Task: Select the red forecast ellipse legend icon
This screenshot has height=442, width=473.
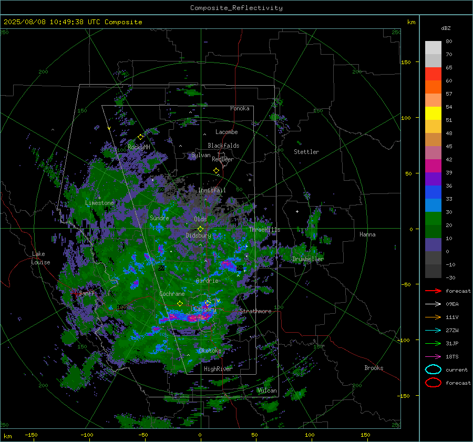Action: point(433,383)
